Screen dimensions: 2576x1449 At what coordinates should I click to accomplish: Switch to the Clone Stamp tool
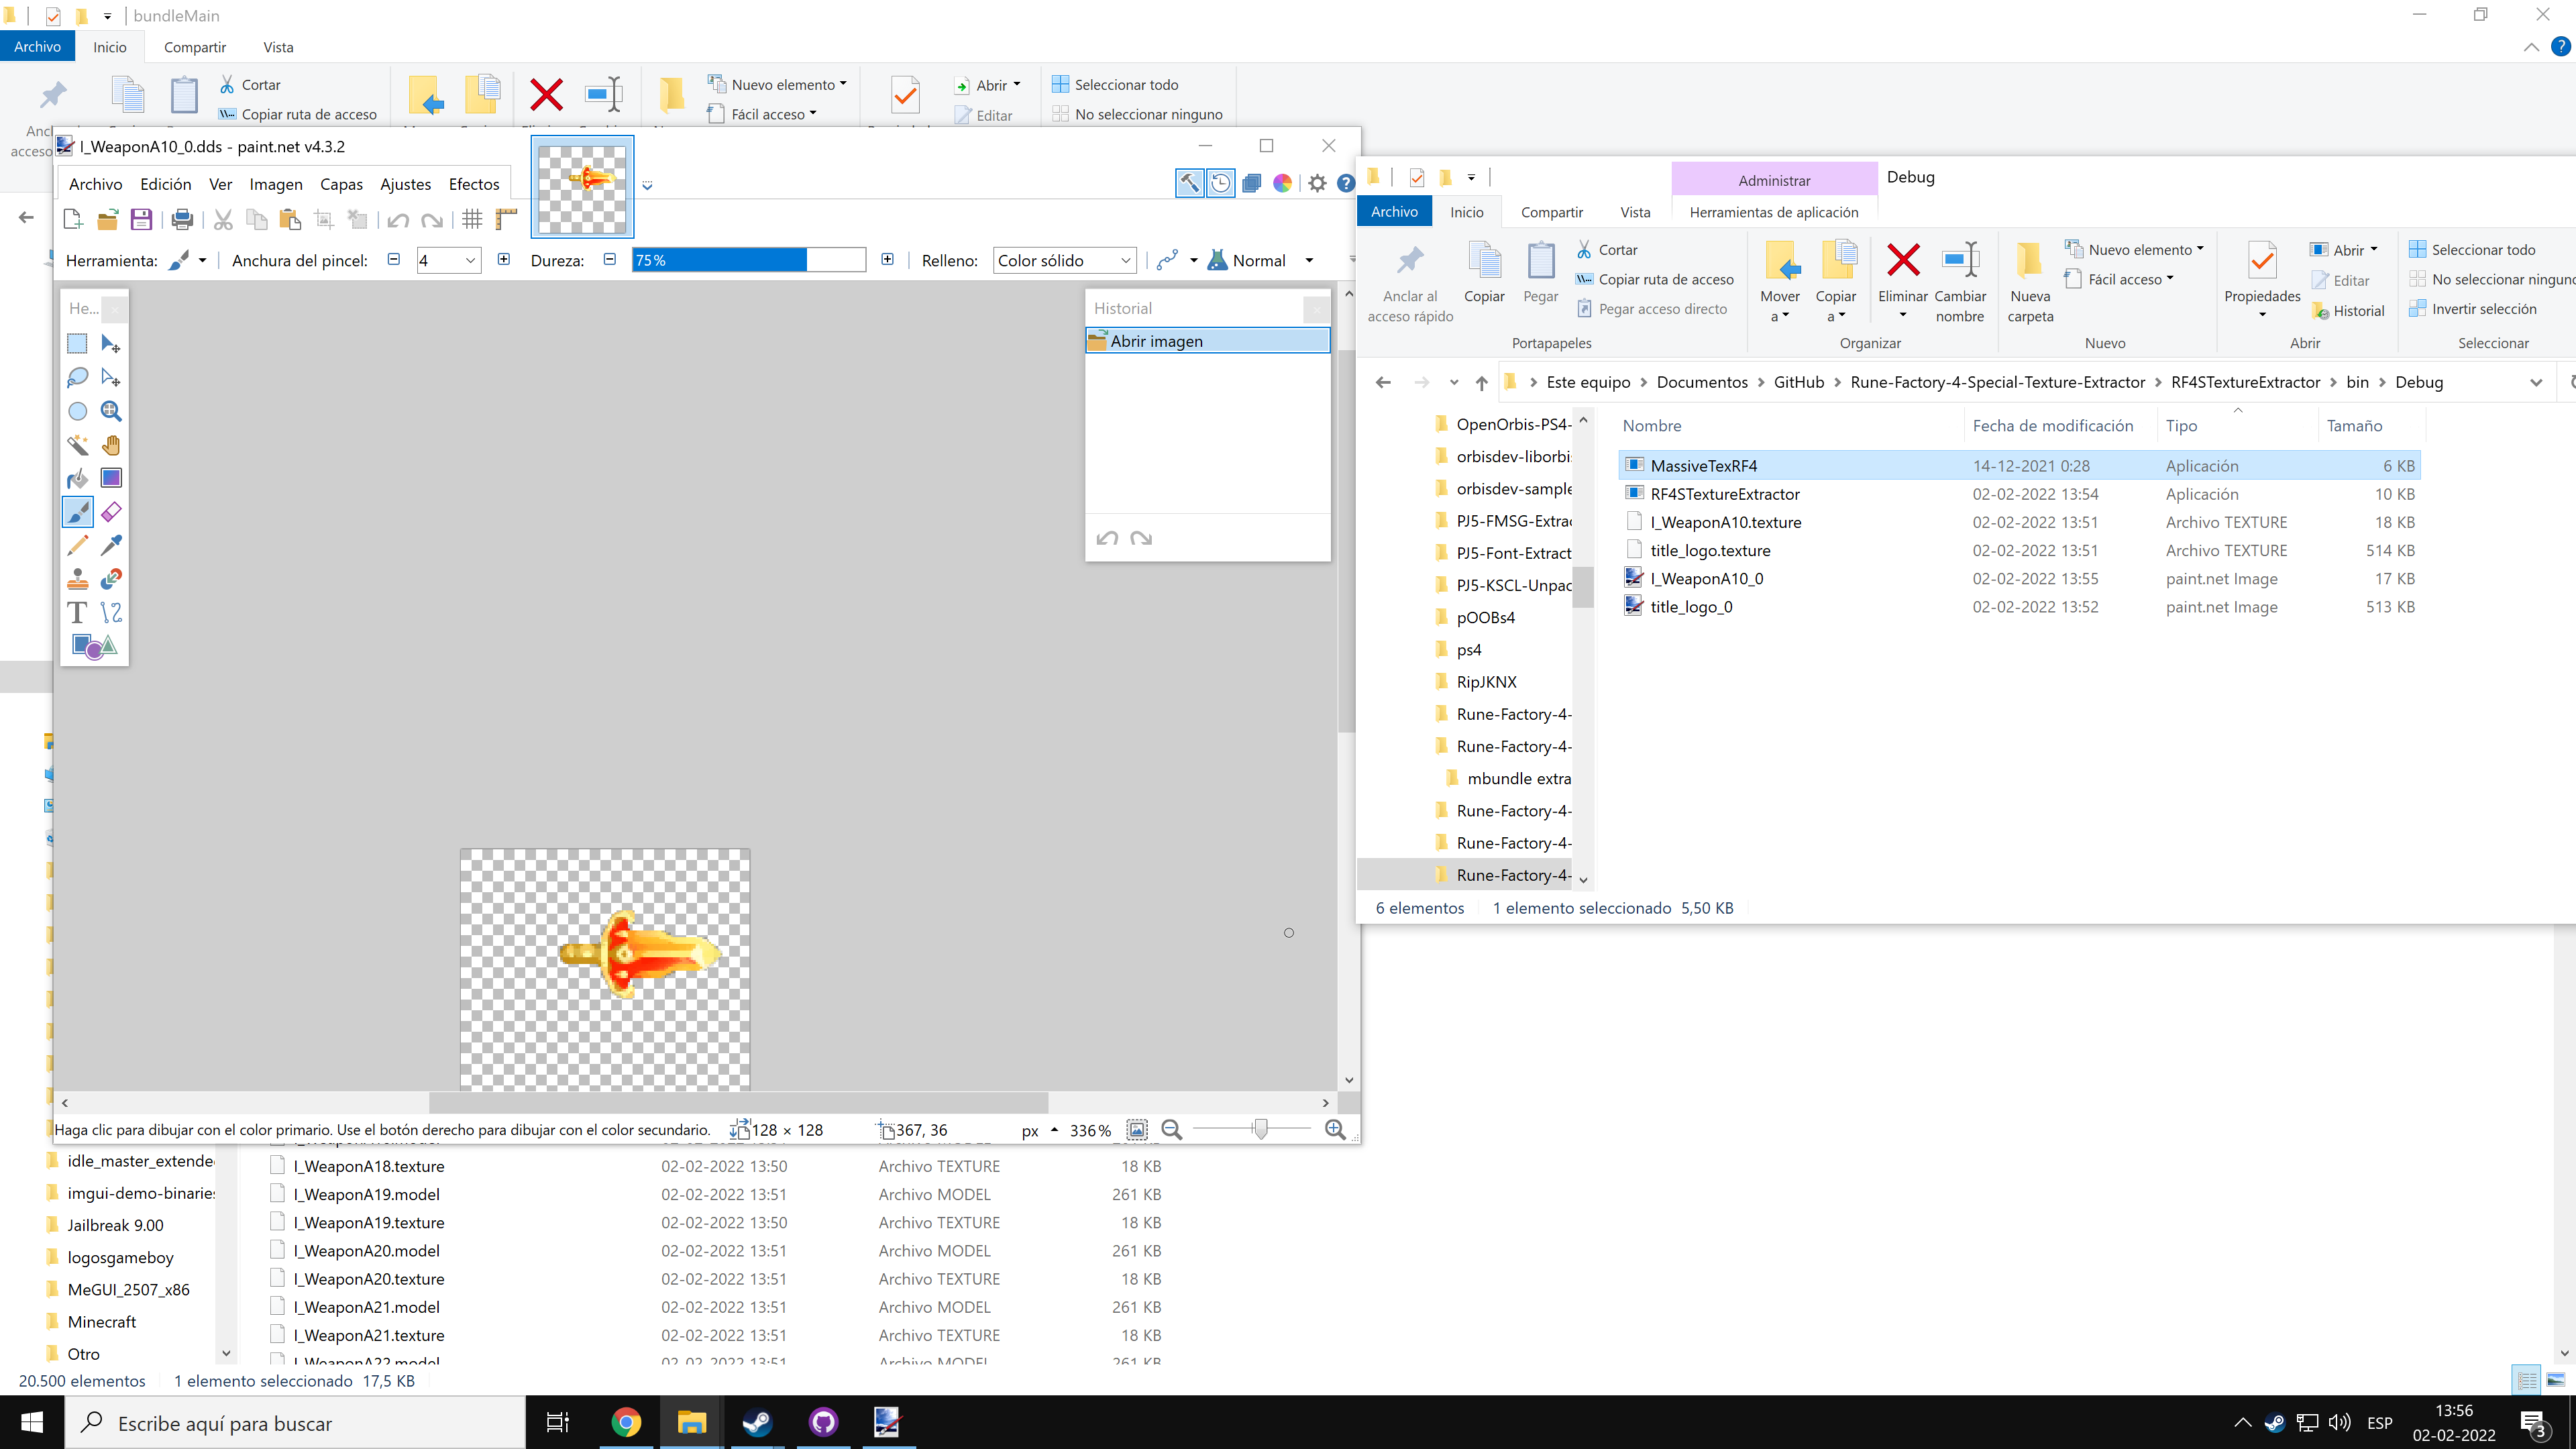pos(77,578)
